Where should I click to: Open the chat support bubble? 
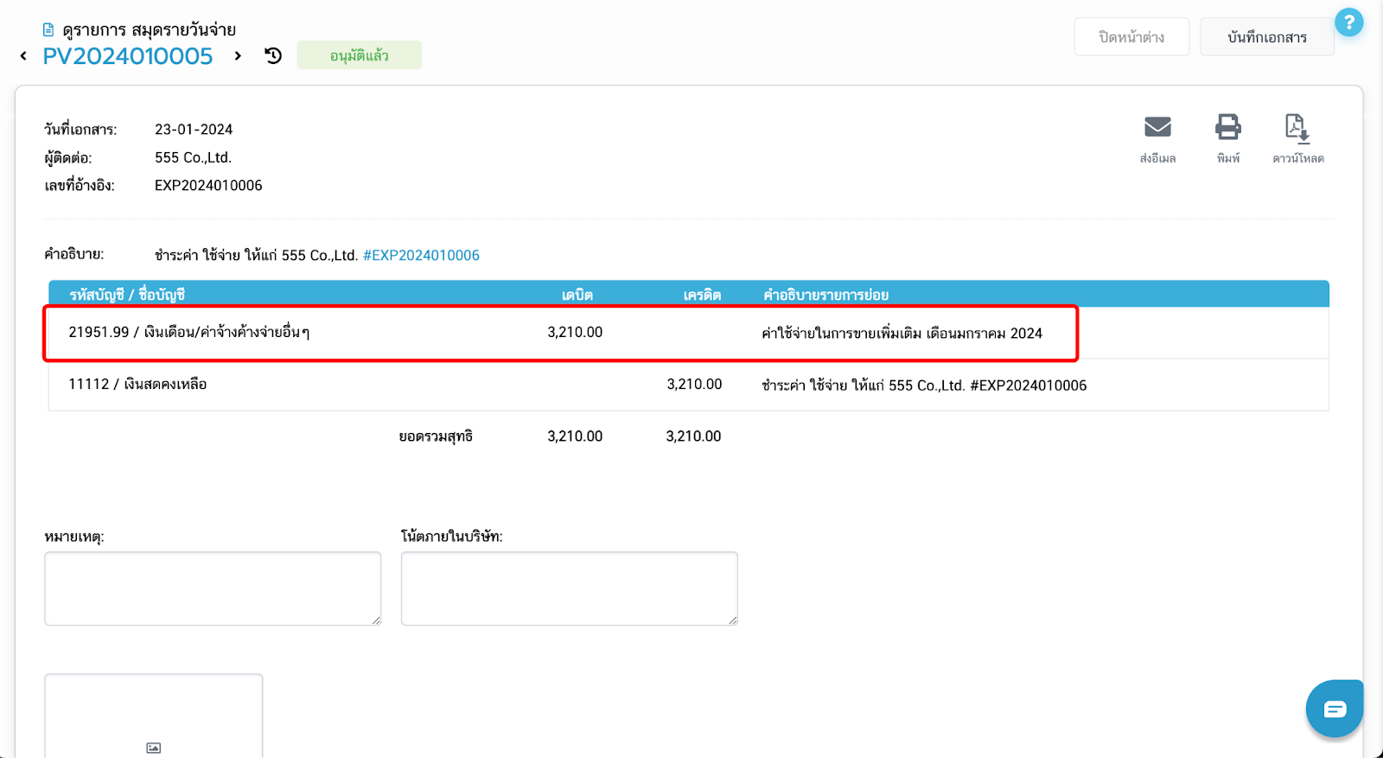1334,709
